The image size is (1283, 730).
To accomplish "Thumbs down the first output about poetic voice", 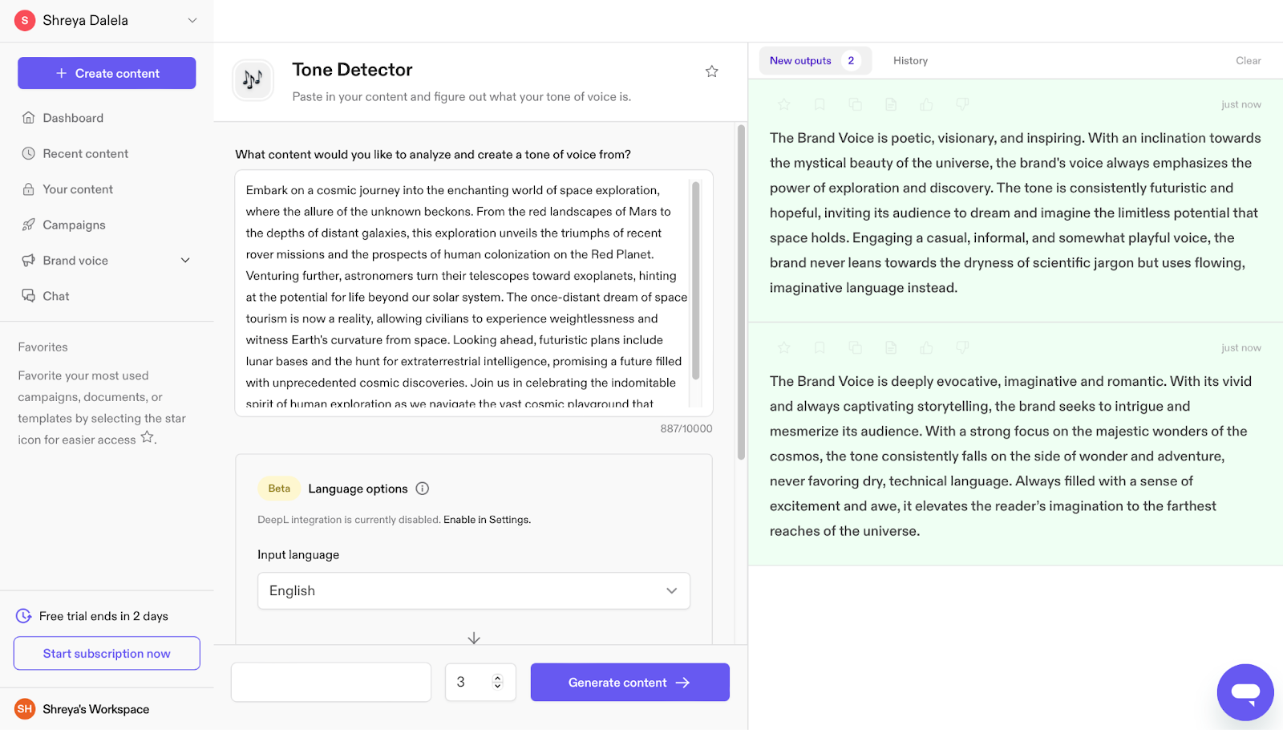I will tap(962, 104).
